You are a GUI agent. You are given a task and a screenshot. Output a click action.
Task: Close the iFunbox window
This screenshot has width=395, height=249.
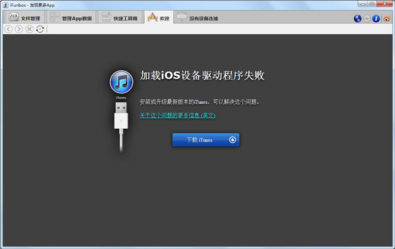coord(384,4)
